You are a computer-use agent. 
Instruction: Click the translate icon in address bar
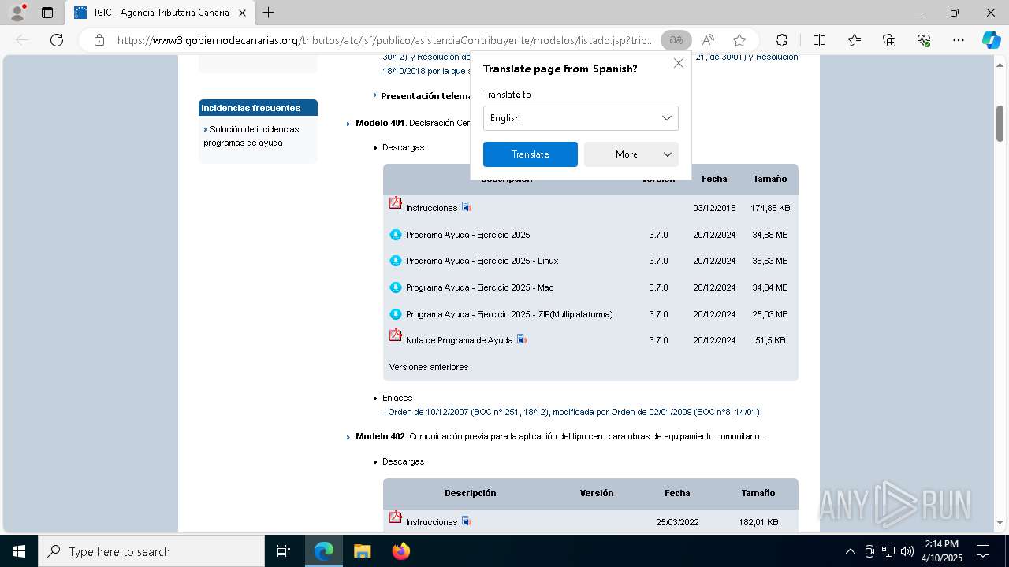point(676,40)
